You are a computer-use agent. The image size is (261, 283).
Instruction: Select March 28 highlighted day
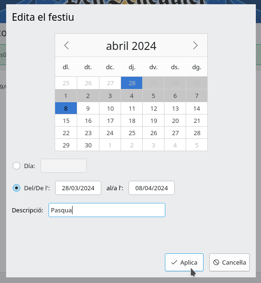tap(131, 83)
